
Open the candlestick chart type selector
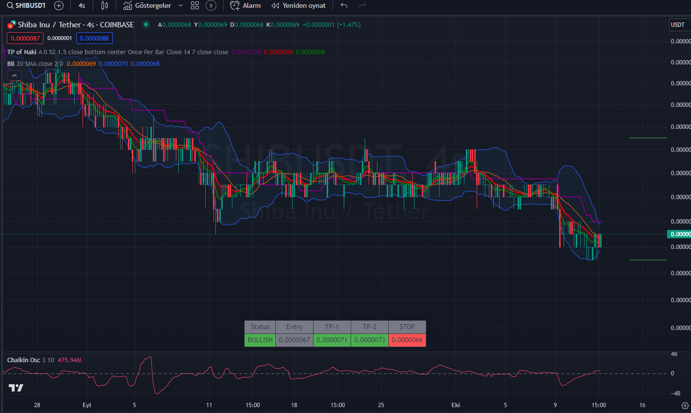(x=104, y=5)
